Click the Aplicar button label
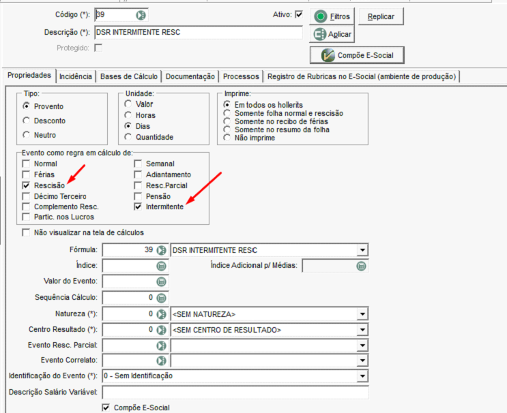Screen dimensions: 507x413 (340, 34)
